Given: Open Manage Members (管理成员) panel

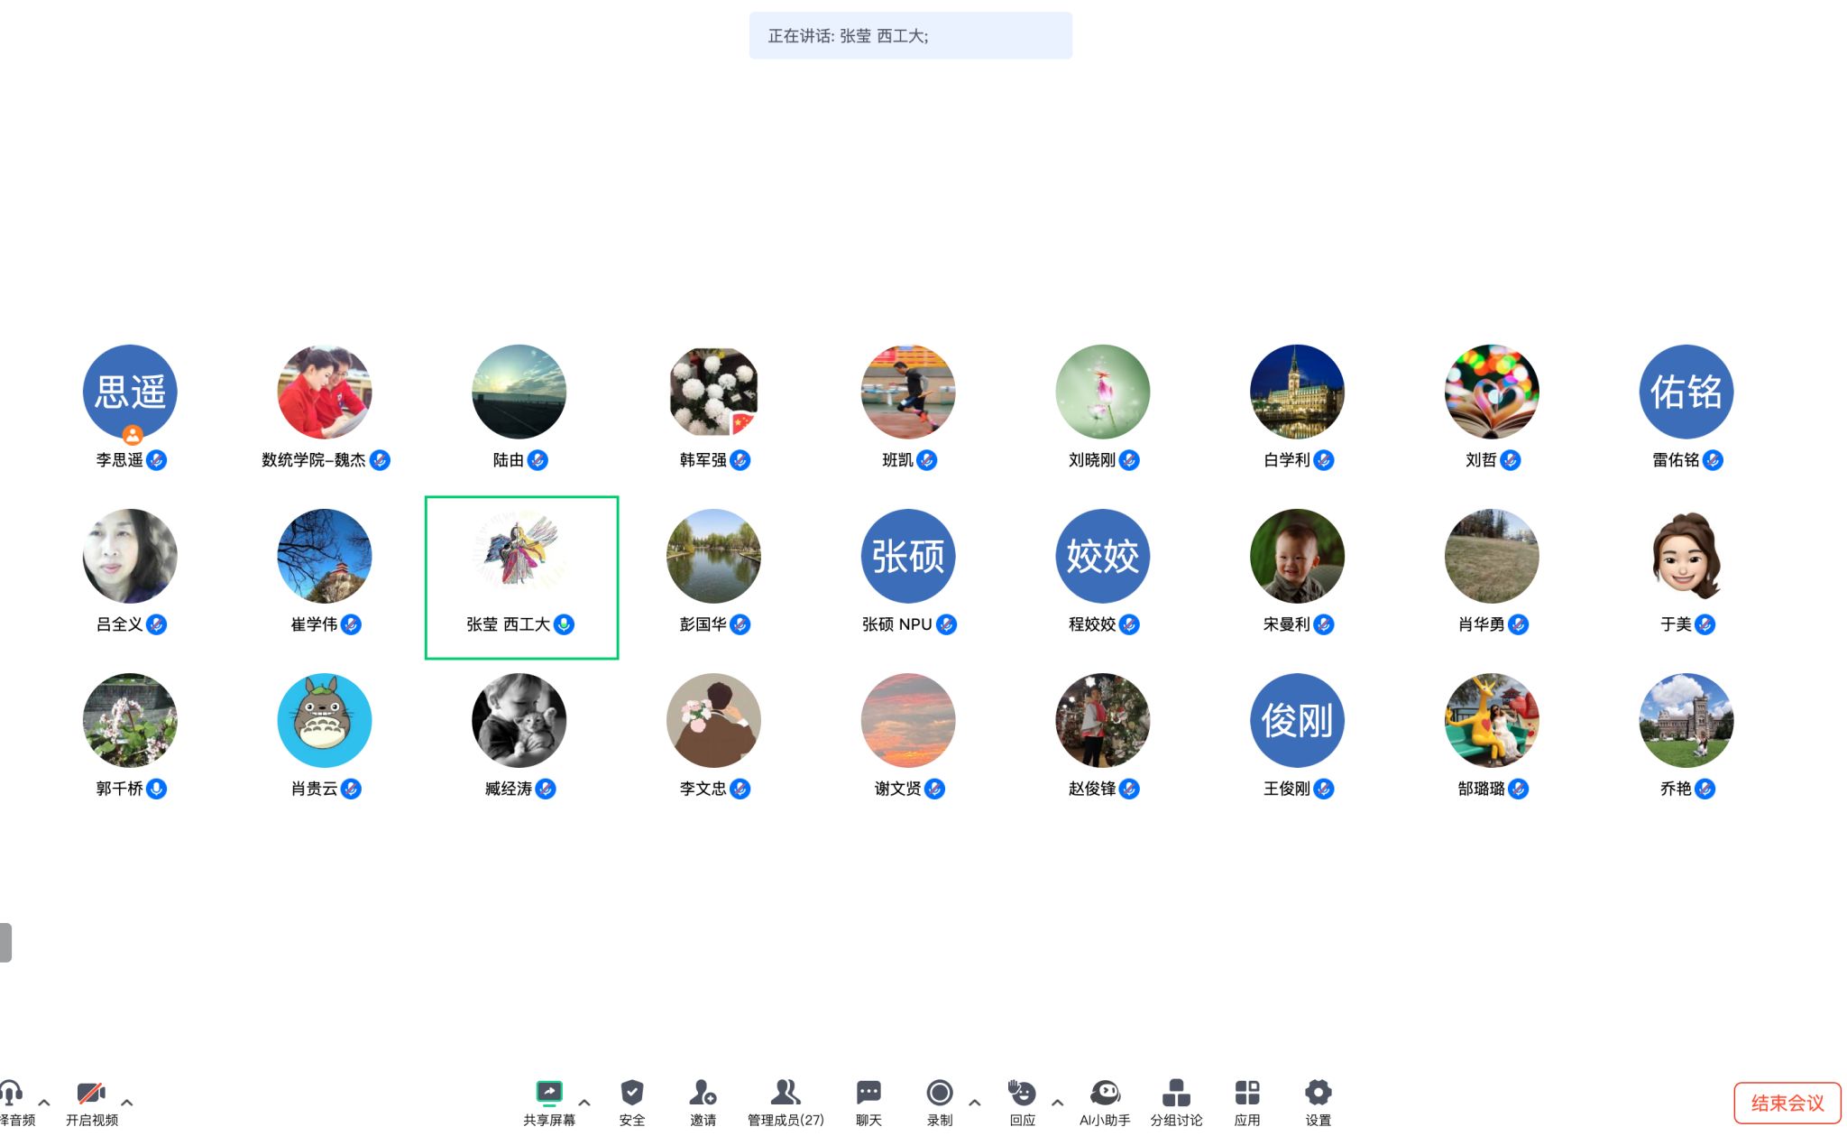Looking at the screenshot, I should point(785,1094).
